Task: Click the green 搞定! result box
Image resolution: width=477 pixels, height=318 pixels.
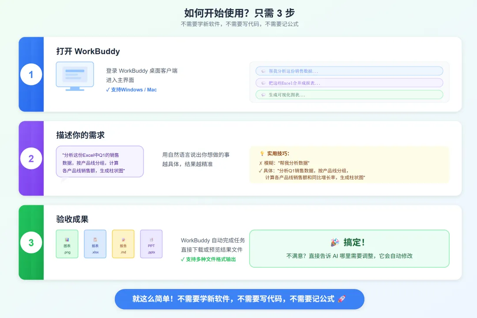Action: (349, 248)
